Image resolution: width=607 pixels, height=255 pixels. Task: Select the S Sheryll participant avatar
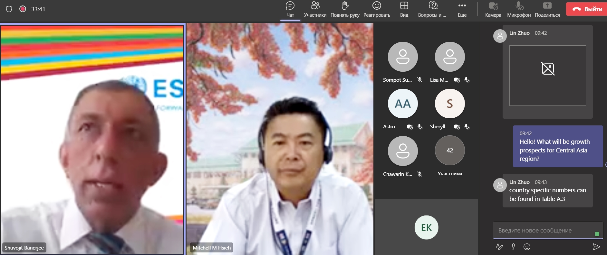point(450,104)
